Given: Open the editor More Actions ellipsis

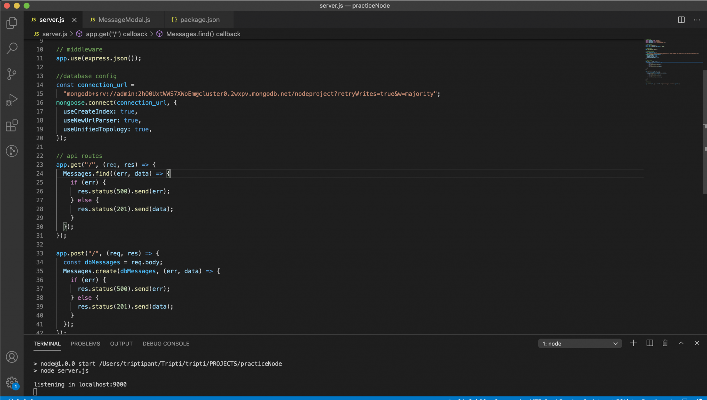Looking at the screenshot, I should click(697, 20).
